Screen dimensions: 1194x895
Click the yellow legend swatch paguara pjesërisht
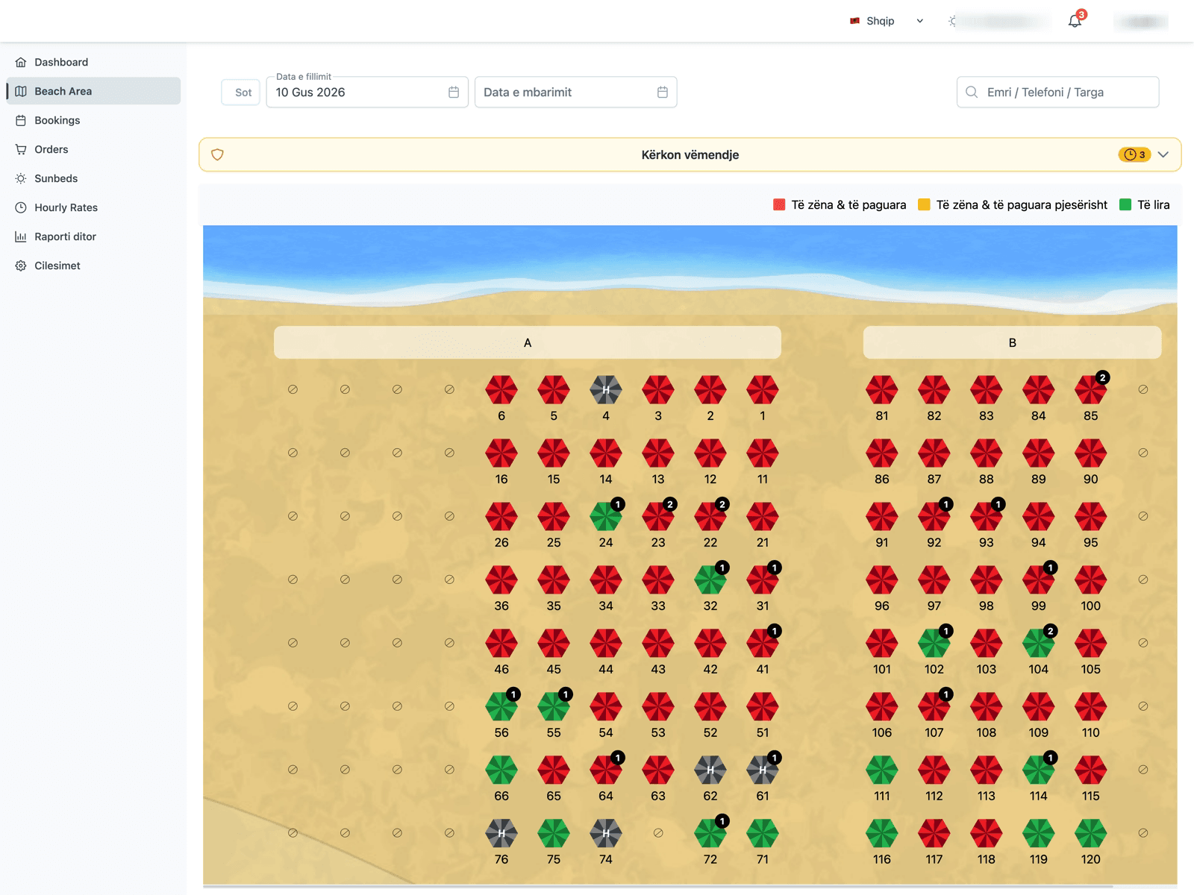[924, 205]
